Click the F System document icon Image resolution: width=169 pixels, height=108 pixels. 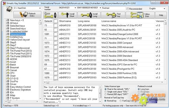(x=8, y=98)
